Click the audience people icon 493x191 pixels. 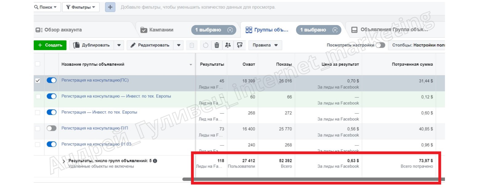click(228, 45)
